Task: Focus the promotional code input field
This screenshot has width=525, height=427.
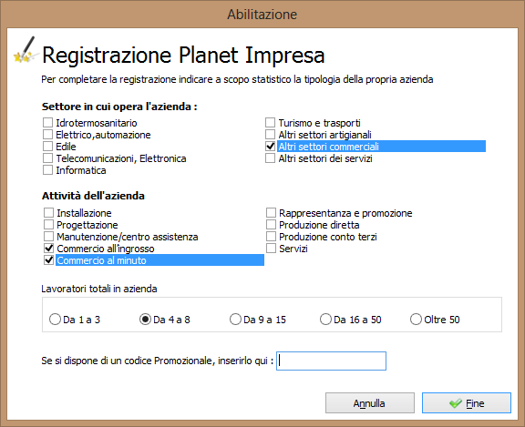Action: coord(331,361)
